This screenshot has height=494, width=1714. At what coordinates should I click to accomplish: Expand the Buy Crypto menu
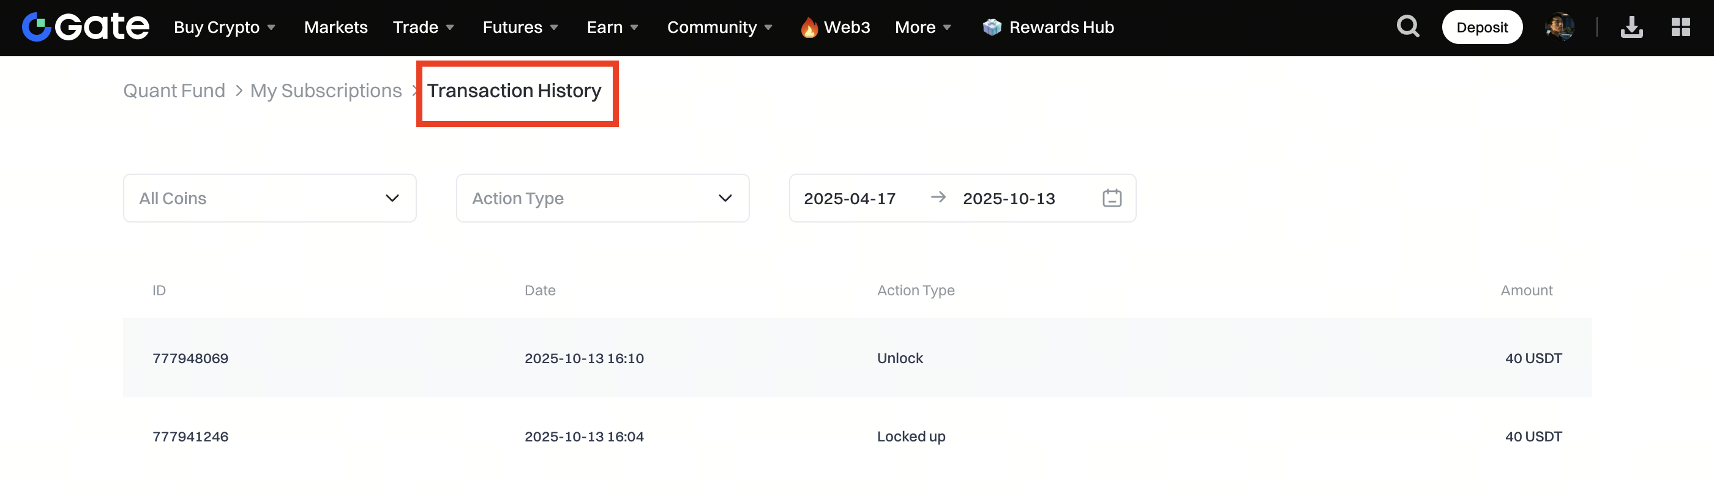pos(224,28)
